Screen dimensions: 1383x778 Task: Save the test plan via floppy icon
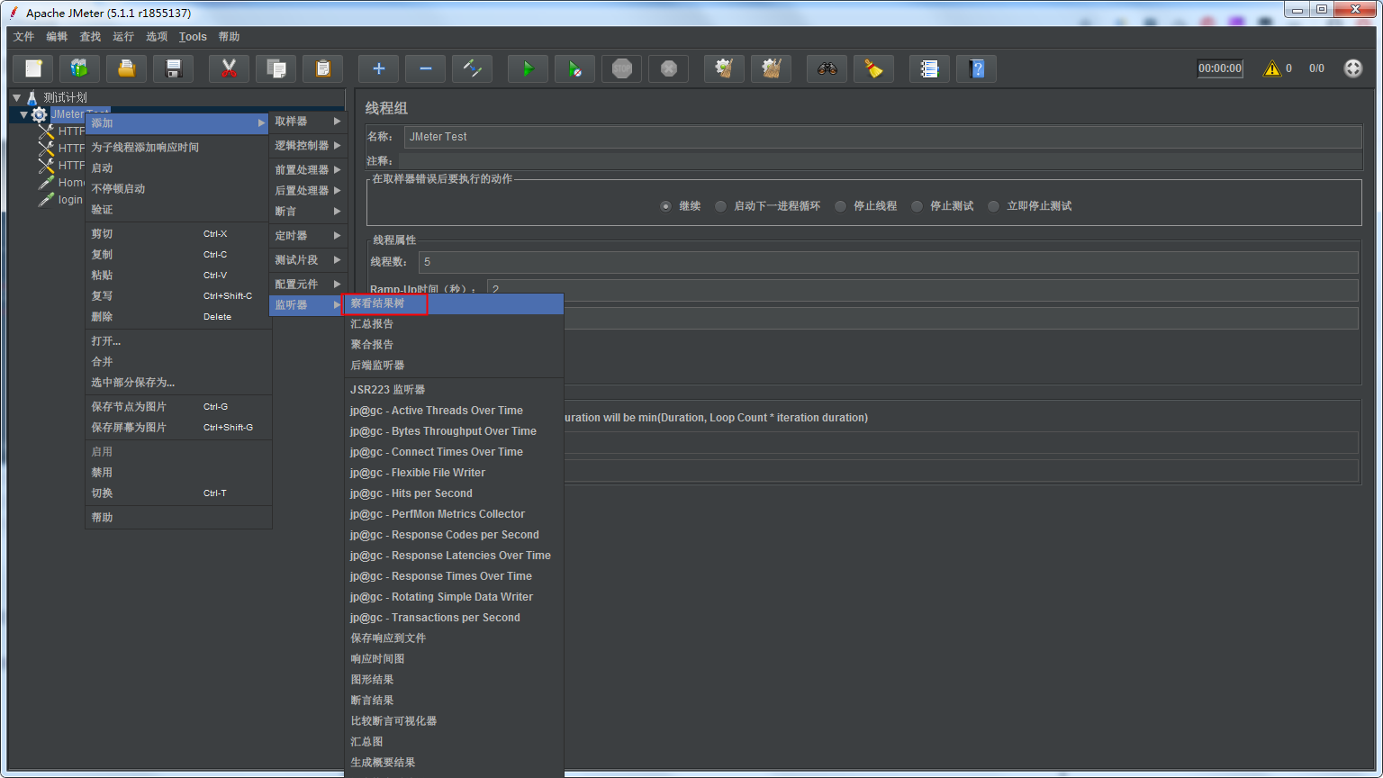[x=174, y=68]
